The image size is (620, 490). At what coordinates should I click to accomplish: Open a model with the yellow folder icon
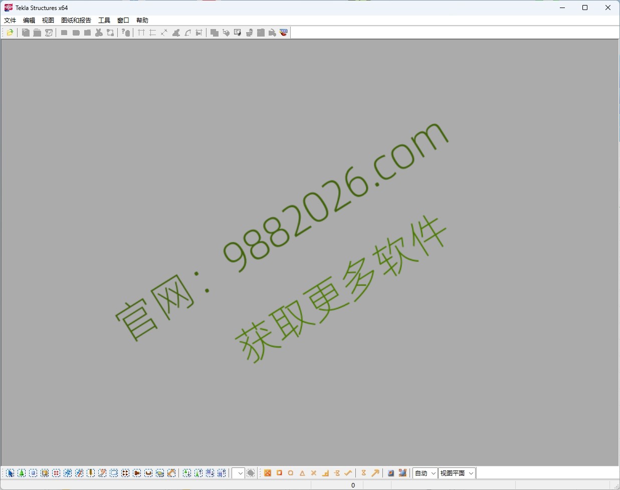(10, 33)
